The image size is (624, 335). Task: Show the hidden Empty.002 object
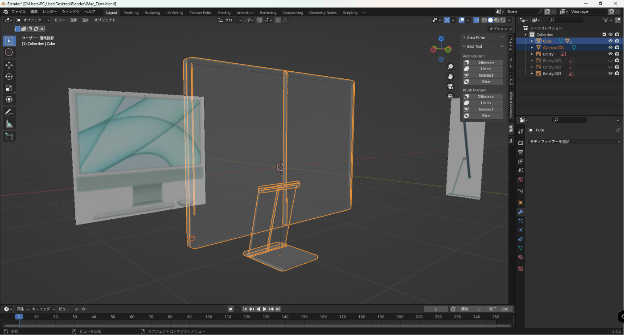pos(611,67)
